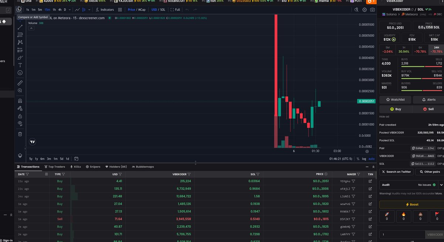Set chart range to 6m
Viewport: 444px width, 242px height.
pyautogui.click(x=43, y=159)
